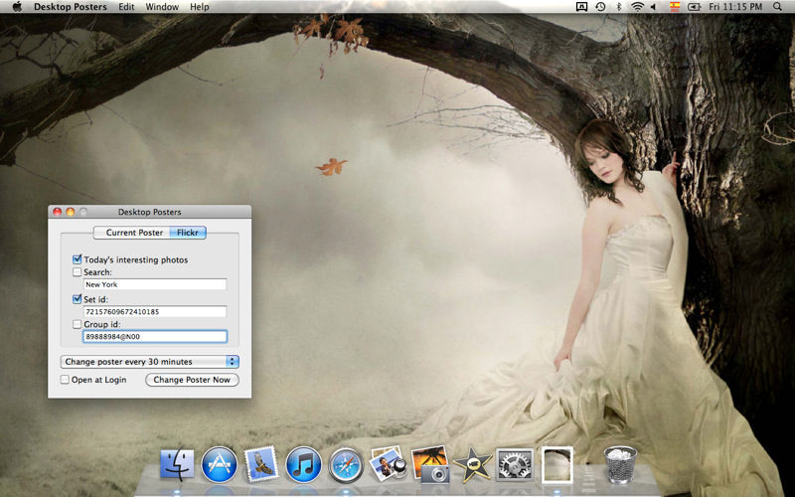Screen dimensions: 795x497
Task: Launch iTunes from the dock
Action: click(303, 464)
